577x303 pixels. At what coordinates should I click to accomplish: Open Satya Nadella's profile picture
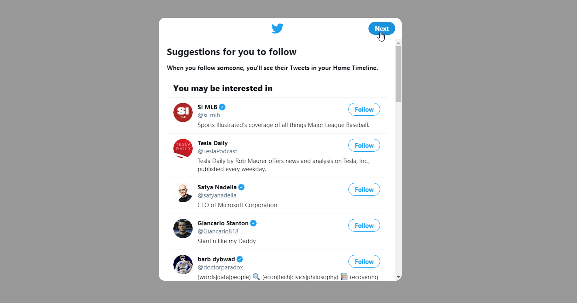coord(183,193)
